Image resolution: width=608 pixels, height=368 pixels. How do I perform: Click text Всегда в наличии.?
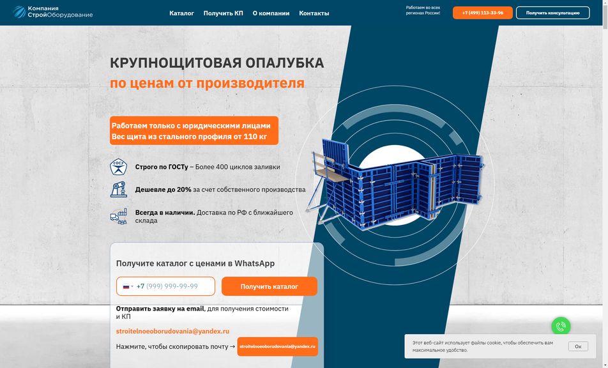[x=165, y=213]
